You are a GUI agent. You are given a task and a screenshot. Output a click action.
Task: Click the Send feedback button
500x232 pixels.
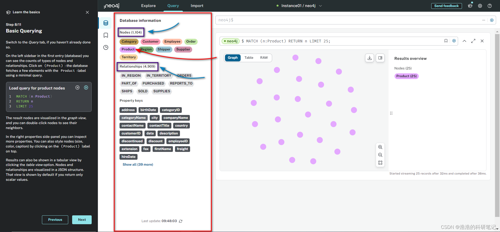pyautogui.click(x=446, y=6)
